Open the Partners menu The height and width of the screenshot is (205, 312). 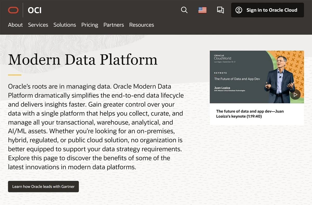114,25
